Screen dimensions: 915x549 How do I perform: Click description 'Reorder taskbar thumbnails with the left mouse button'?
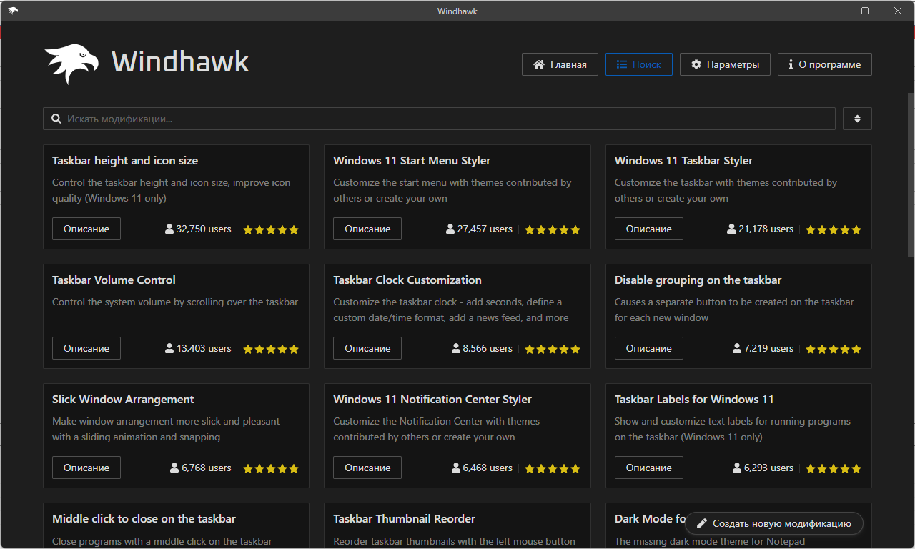[454, 542]
